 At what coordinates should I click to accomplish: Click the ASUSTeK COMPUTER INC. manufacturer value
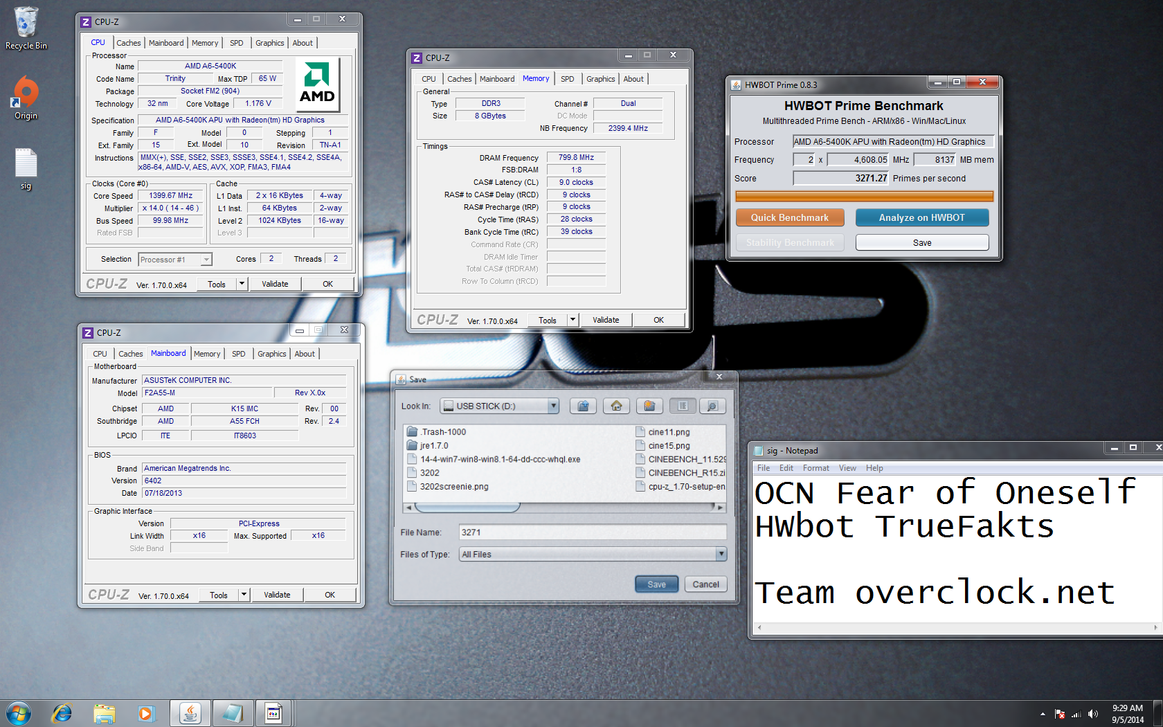(244, 380)
